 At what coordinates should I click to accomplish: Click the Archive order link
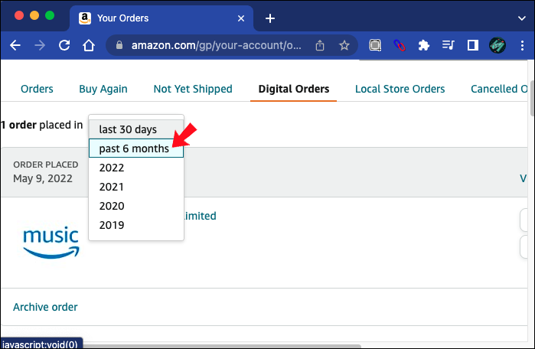(45, 307)
